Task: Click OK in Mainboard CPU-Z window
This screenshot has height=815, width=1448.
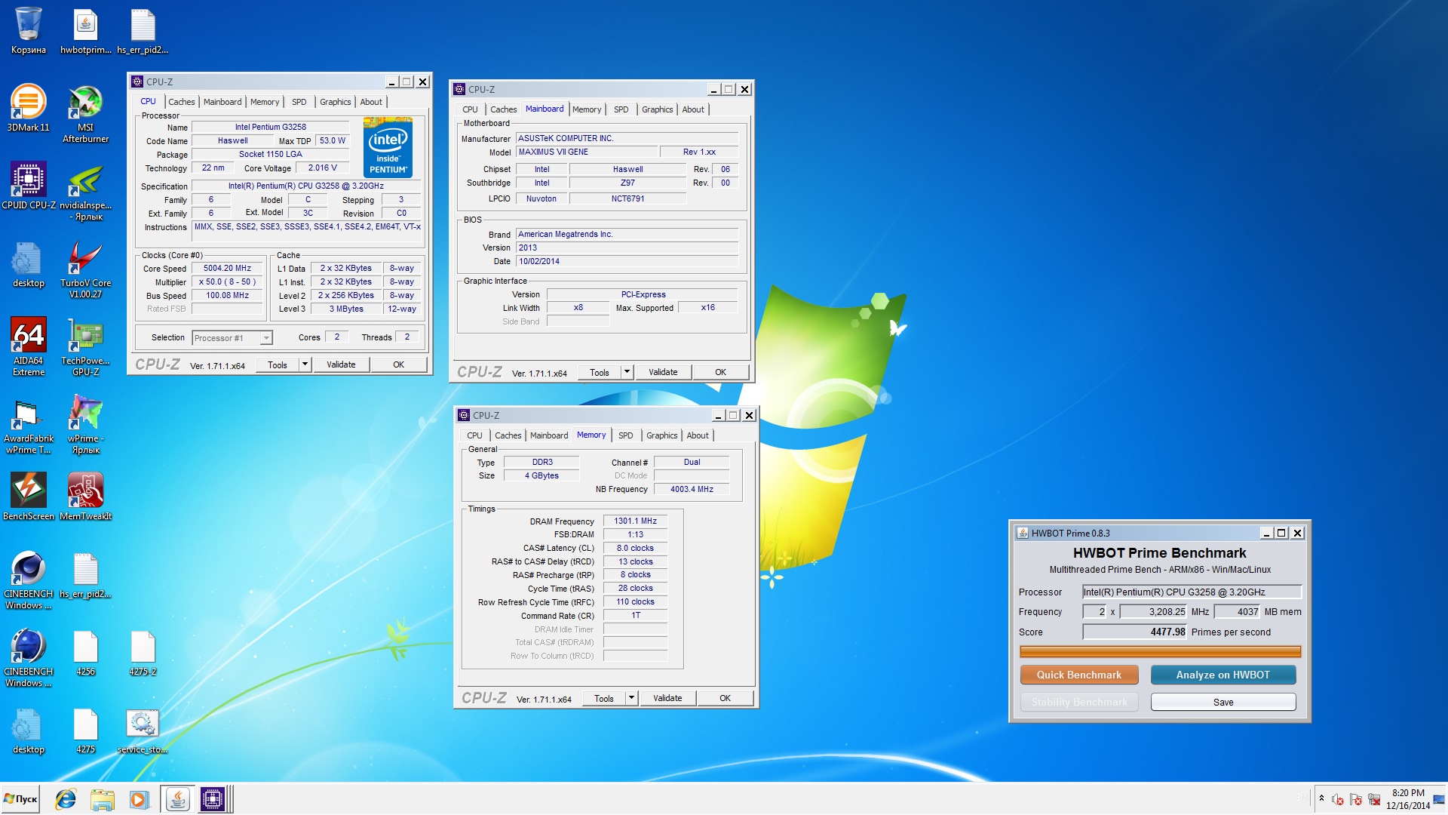Action: point(720,372)
